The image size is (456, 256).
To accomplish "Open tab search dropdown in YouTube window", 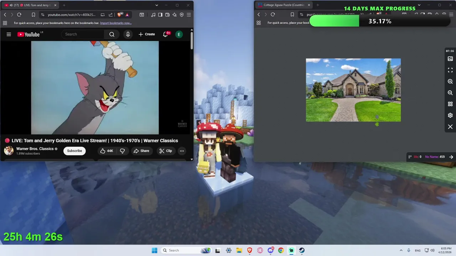I will pyautogui.click(x=156, y=5).
